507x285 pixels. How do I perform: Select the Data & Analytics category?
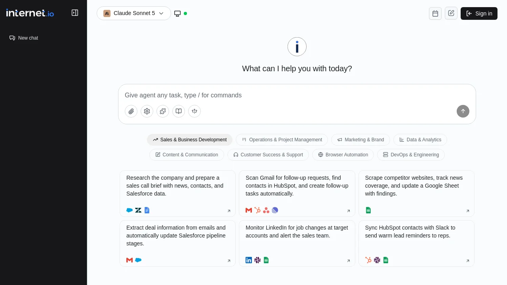point(420,140)
